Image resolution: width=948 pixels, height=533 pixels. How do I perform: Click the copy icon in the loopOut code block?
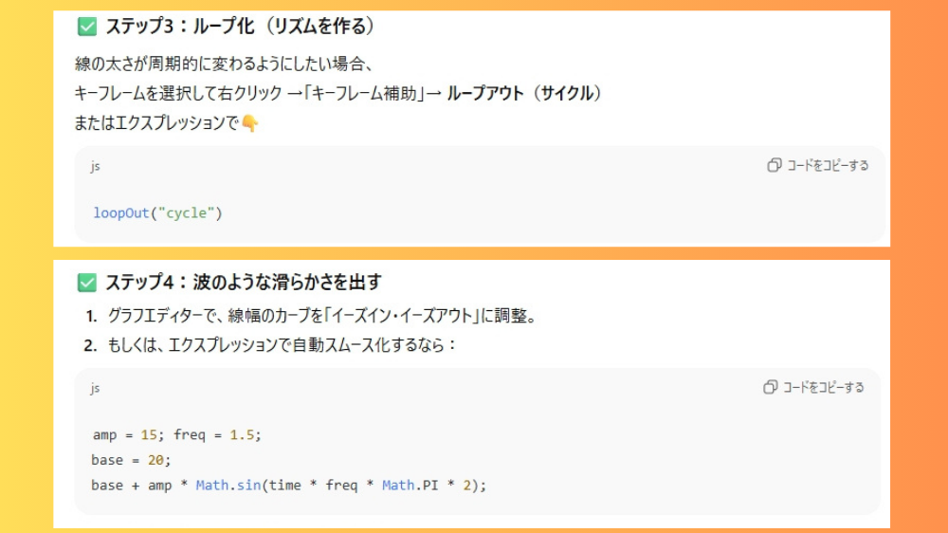click(x=775, y=165)
